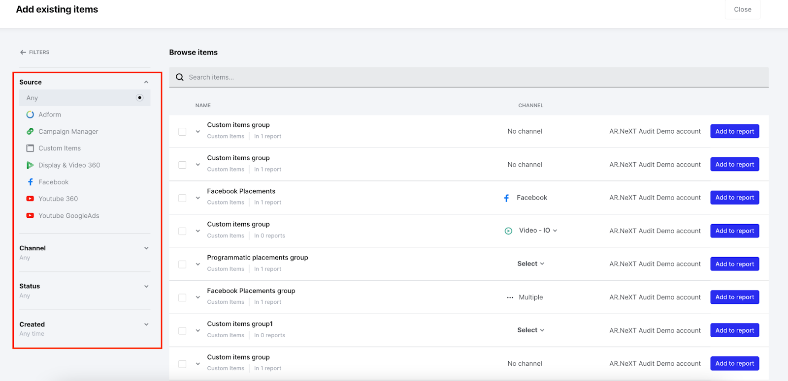Click "No channel" in the first row
This screenshot has height=381, width=788.
525,131
